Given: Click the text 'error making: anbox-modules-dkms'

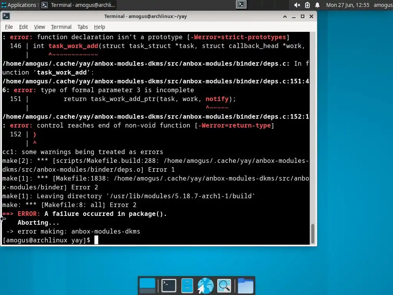Looking at the screenshot, I should coord(79,231).
